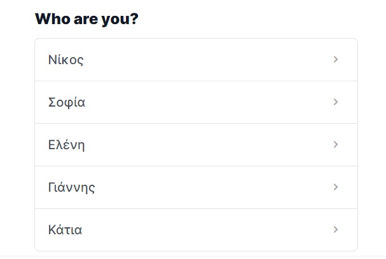Click the chevron arrow beside Γιάννης
The image size is (386, 259).
[336, 187]
